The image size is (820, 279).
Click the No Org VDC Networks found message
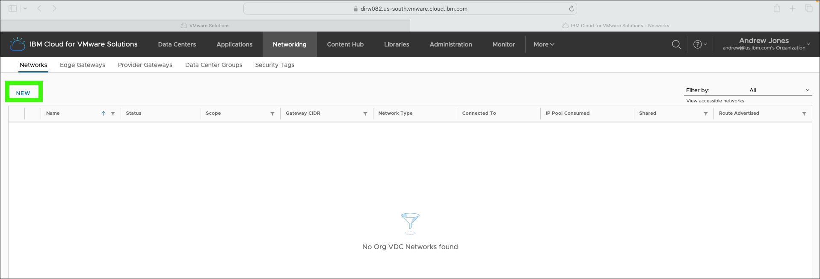click(x=410, y=247)
